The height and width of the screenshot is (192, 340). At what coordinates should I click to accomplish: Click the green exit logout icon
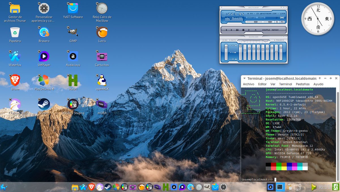[335, 187]
